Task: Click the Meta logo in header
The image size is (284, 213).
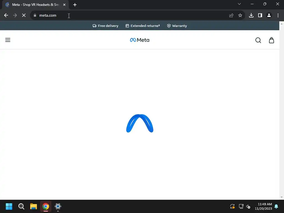Action: tap(140, 40)
